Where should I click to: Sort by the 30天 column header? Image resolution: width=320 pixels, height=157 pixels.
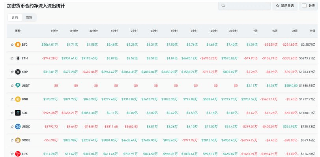point(295,31)
